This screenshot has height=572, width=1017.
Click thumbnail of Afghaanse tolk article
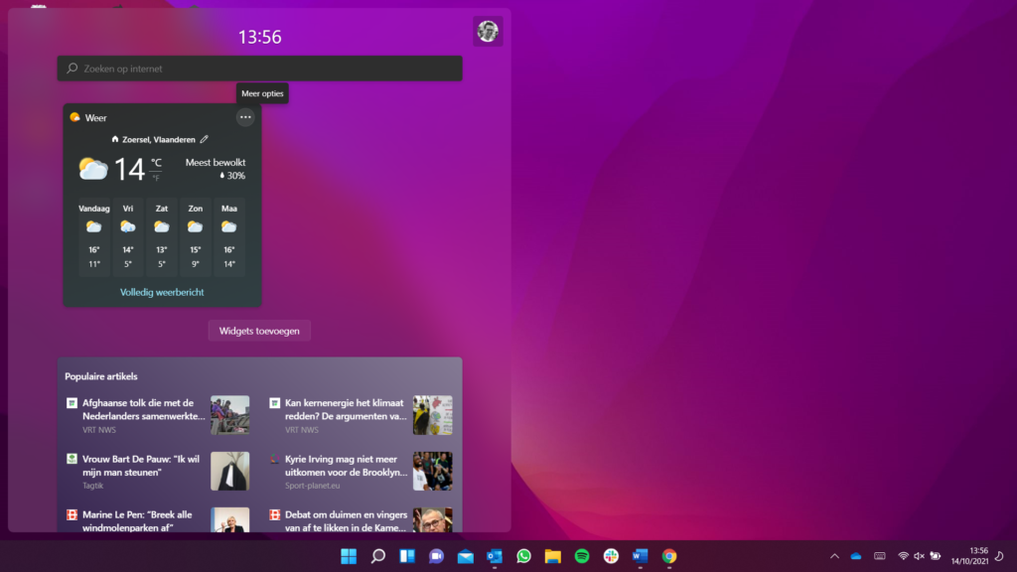[x=229, y=415]
